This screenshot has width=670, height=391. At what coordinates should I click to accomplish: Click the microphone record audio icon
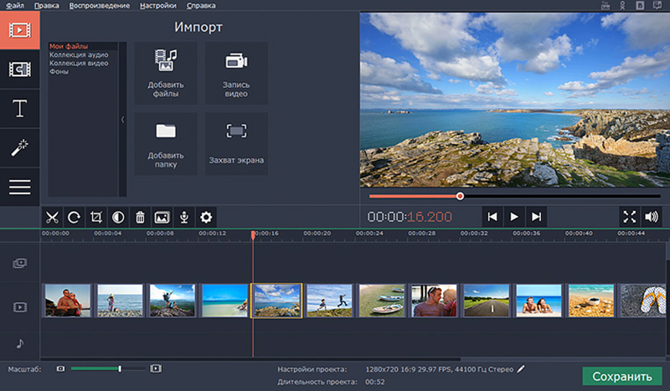183,217
